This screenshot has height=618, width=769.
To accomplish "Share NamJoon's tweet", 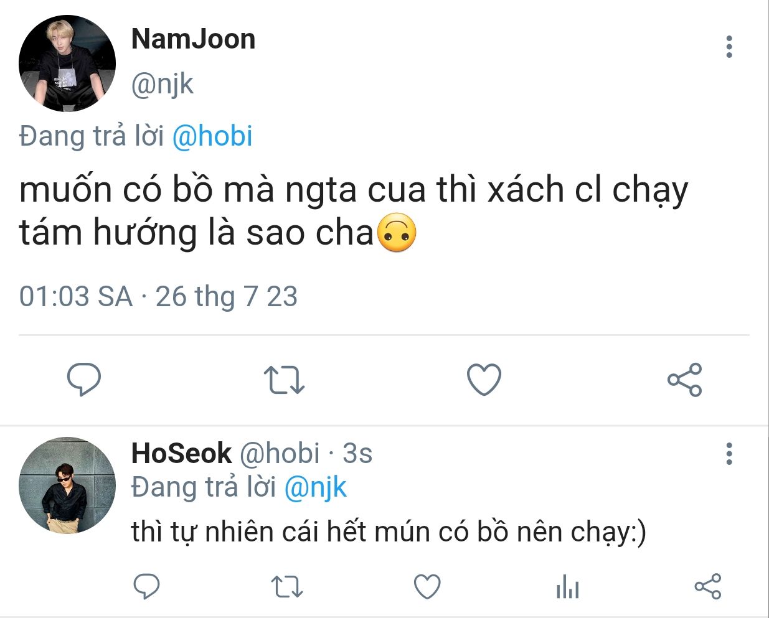I will click(684, 380).
